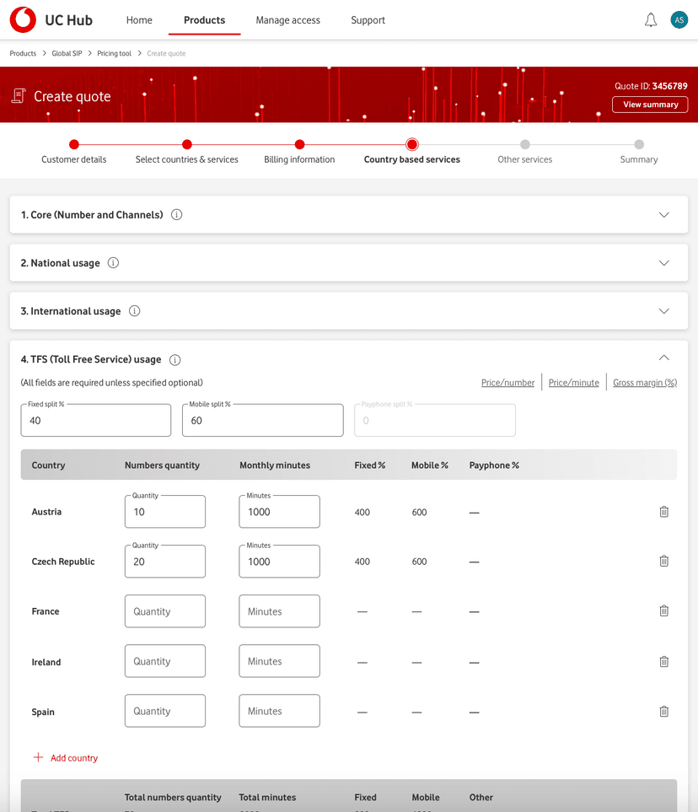Click the Czech Republic Quantity field
Image resolution: width=698 pixels, height=812 pixels.
coord(164,562)
